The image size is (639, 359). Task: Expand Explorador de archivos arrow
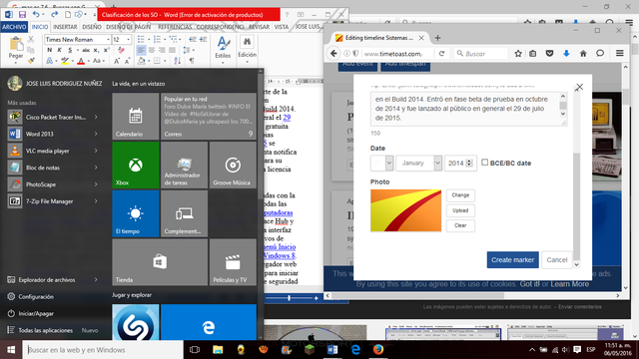click(96, 279)
